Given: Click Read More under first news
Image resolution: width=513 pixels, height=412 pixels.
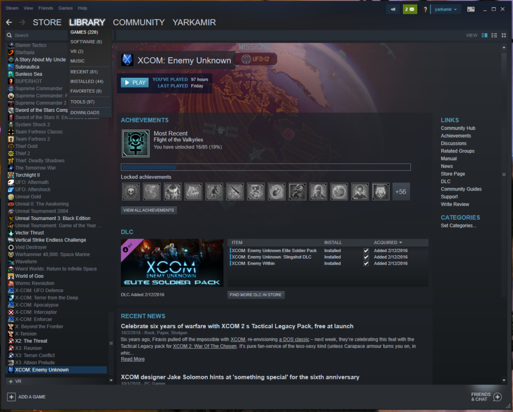Looking at the screenshot, I should [133, 359].
